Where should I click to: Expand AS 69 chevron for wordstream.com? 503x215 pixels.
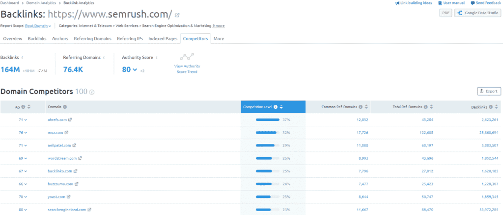(x=26, y=158)
